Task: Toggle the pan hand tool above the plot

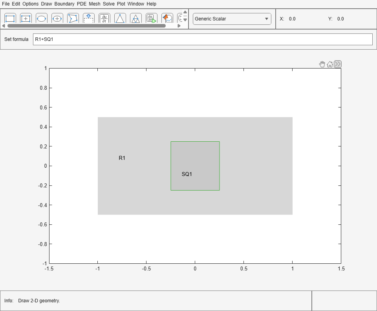Action: [322, 64]
